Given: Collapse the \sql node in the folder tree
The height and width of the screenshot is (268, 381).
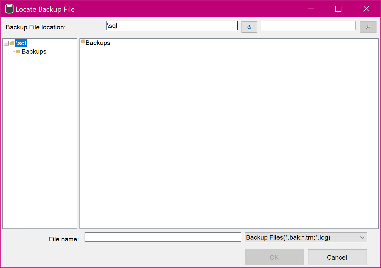Looking at the screenshot, I should pyautogui.click(x=6, y=43).
